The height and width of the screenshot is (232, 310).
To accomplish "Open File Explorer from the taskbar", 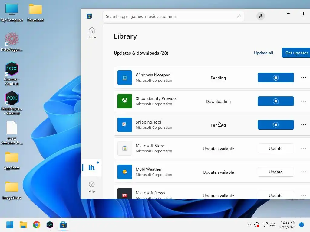I will pos(23,225).
